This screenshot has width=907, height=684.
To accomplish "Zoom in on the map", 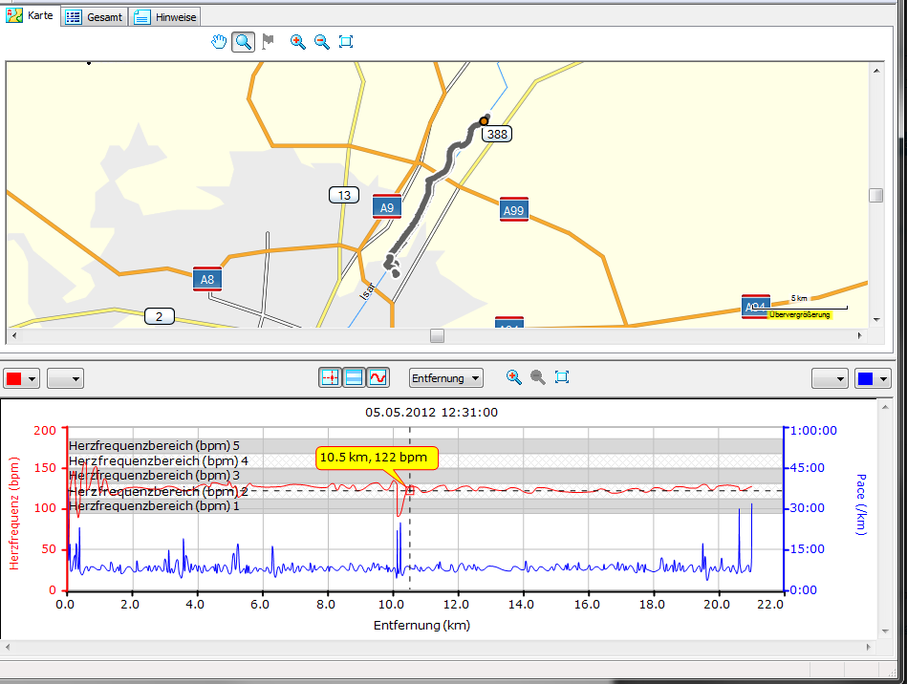I will click(x=298, y=41).
